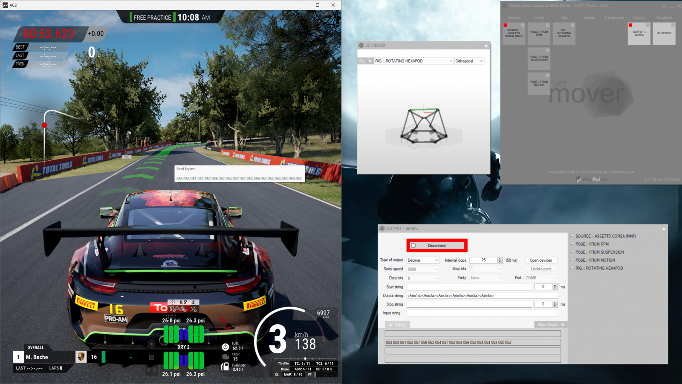Expand SOURCE :: ASSETTO CORSA (MMF) tree node
Viewport: 682px width, 384px height.
(x=572, y=236)
